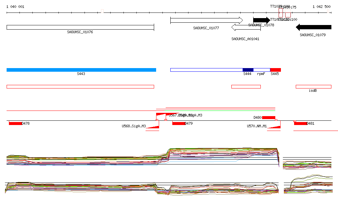Image resolution: width=338 pixels, height=201 pixels.
Task: Click the white rpmF segment
Action: [x=261, y=70]
